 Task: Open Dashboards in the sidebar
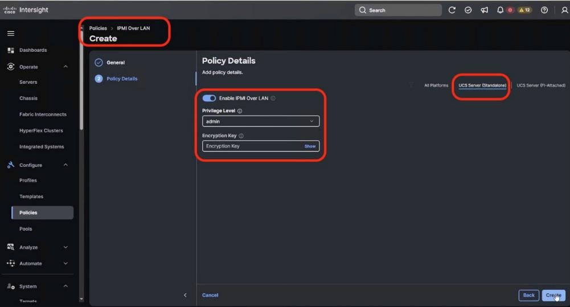click(x=33, y=50)
